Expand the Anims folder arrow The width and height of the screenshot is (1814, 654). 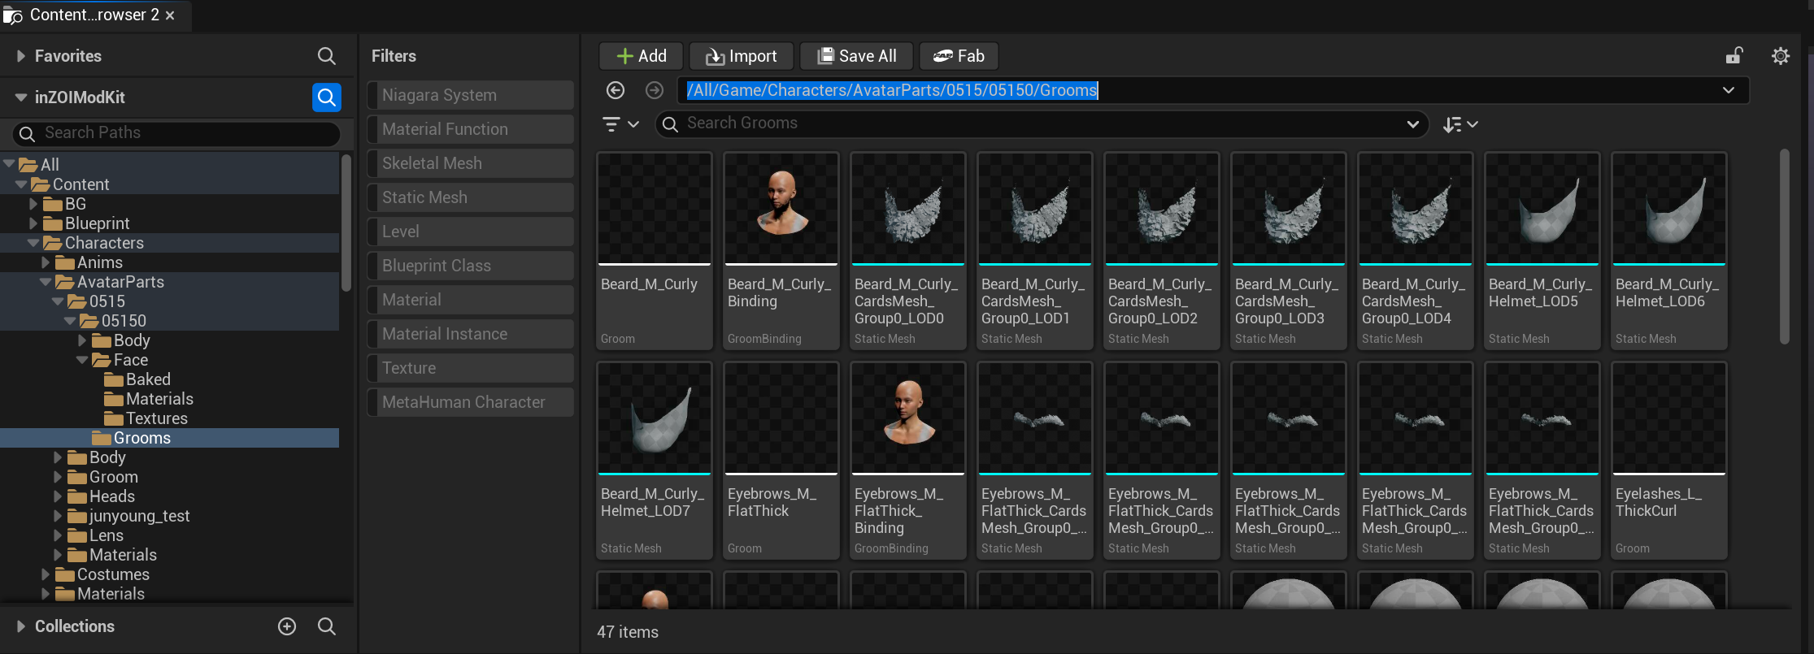pyautogui.click(x=46, y=262)
